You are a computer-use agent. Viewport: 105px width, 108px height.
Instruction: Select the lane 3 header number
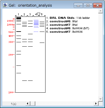(30, 14)
